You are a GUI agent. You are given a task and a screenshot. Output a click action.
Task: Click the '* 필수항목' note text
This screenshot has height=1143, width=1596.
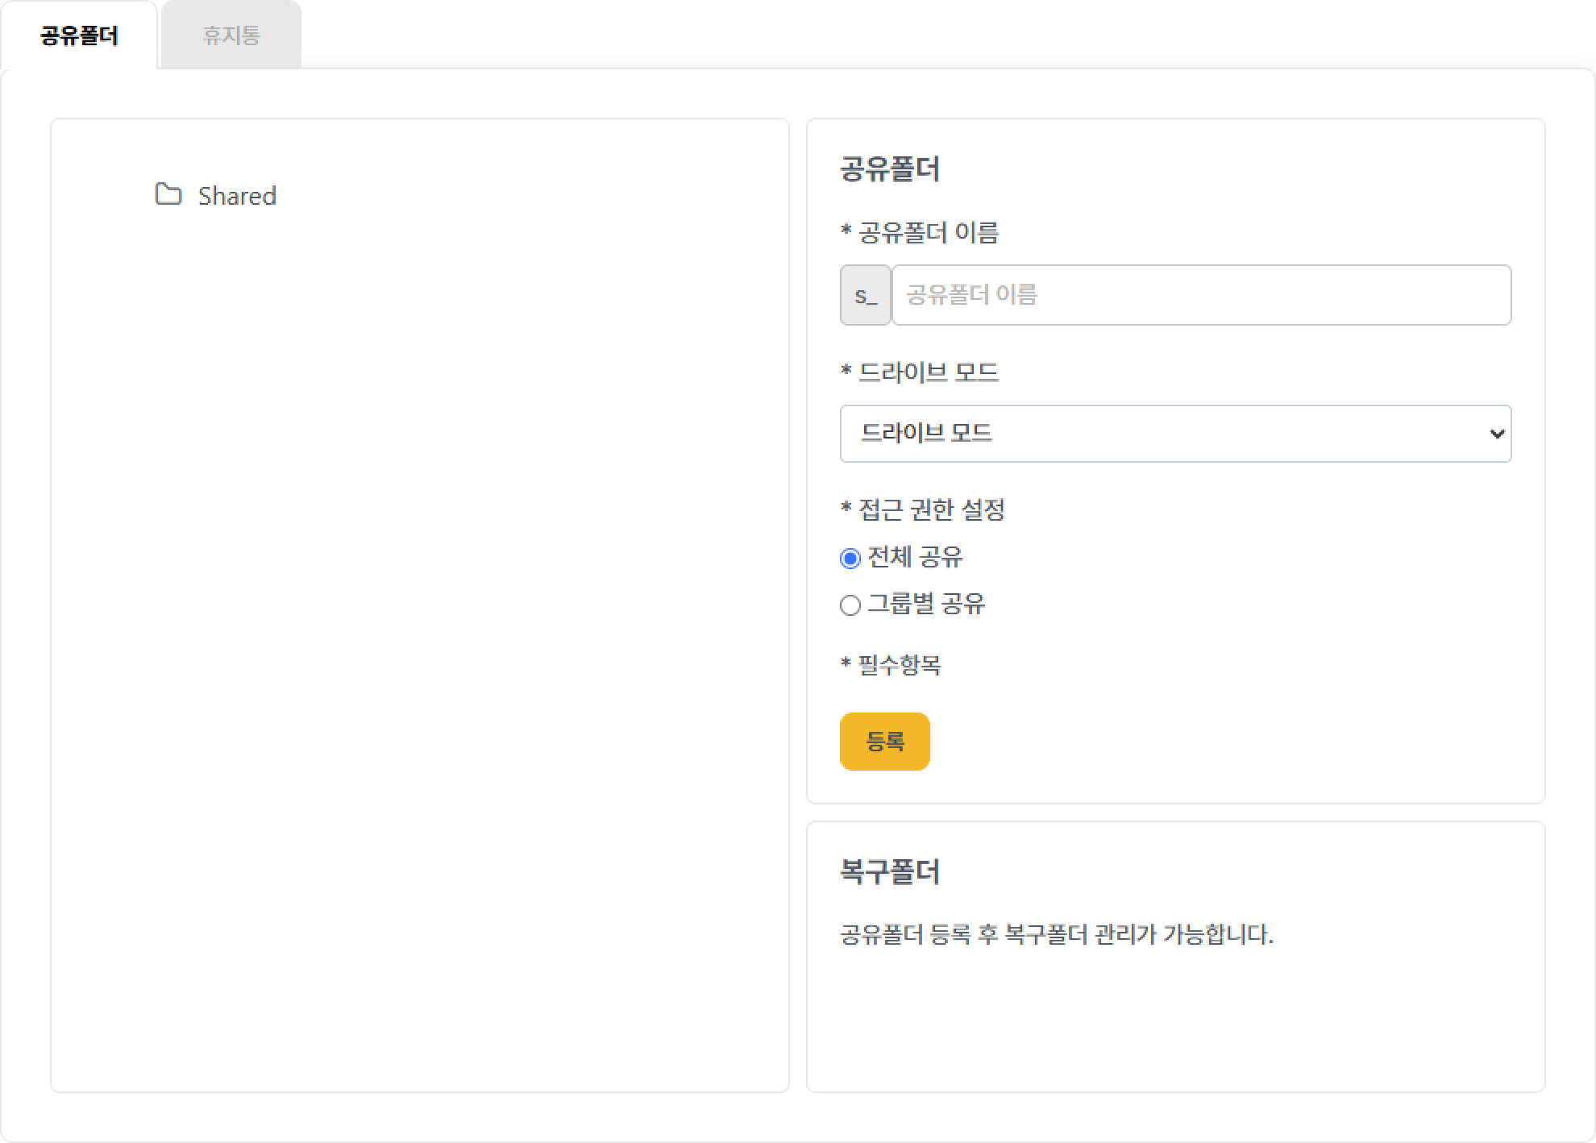890,665
